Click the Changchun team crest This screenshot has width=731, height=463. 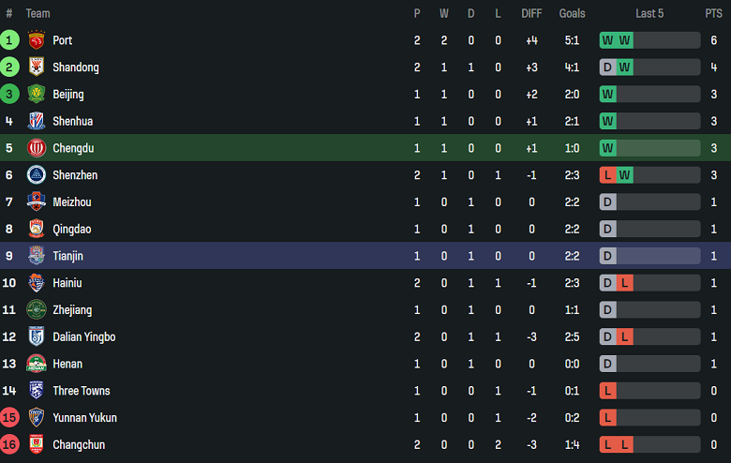click(x=37, y=445)
